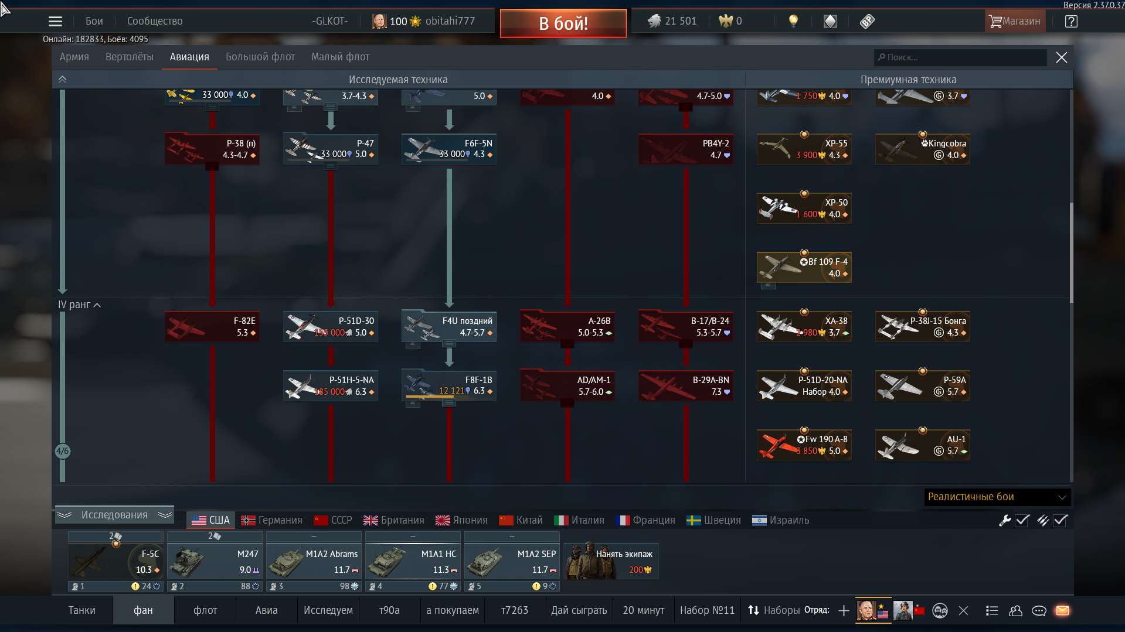Open the orange mail inbox icon
This screenshot has width=1125, height=632.
coord(1062,611)
